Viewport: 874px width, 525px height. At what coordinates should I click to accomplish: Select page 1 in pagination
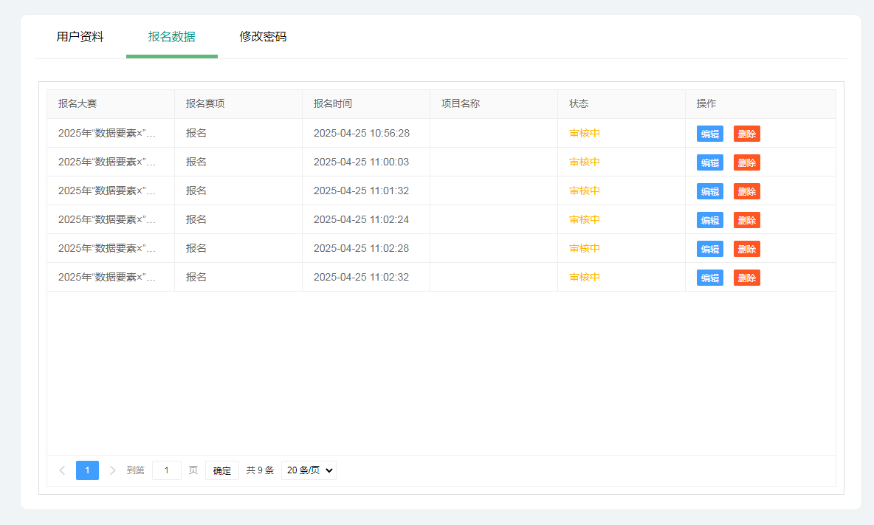(x=88, y=470)
